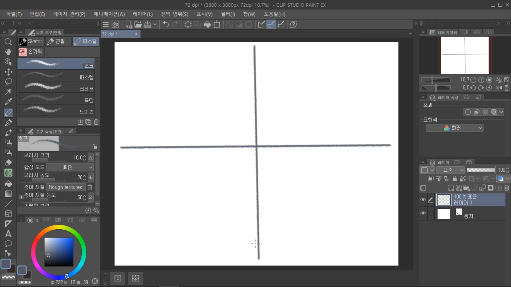
Task: Switch to the 연필 sub tool tab
Action: [x=57, y=41]
